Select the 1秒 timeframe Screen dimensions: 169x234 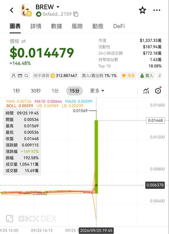click(x=16, y=91)
